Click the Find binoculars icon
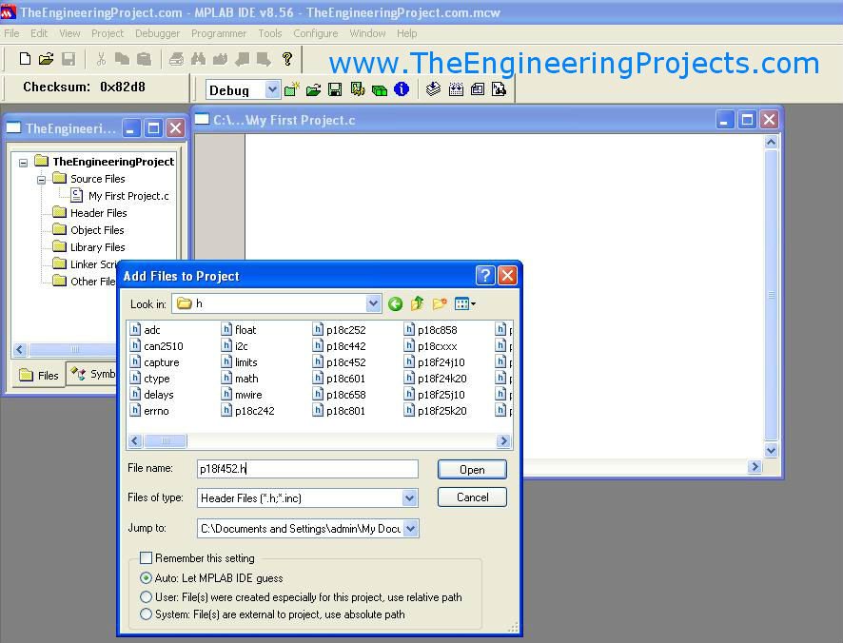Image resolution: width=843 pixels, height=643 pixels. click(199, 59)
